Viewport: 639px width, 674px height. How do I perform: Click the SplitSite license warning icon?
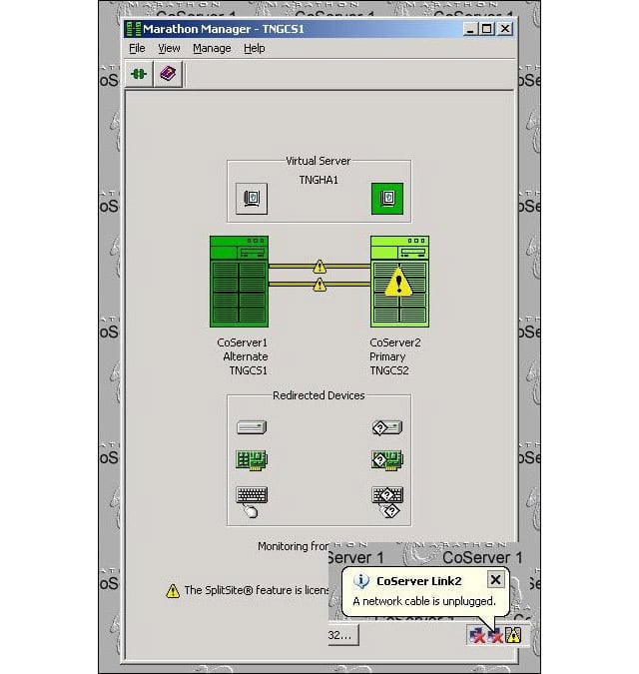173,591
